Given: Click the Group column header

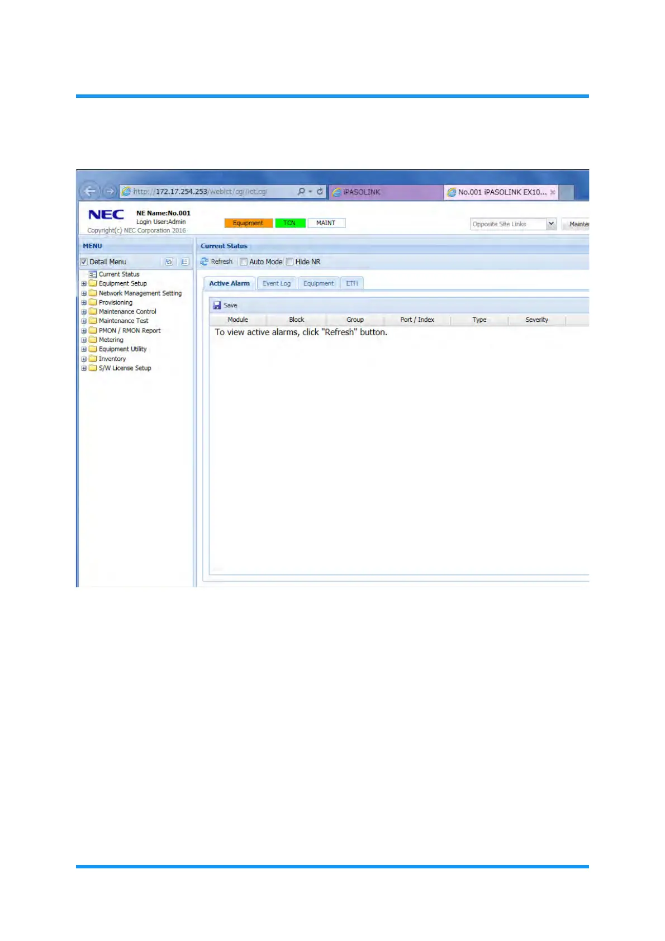Looking at the screenshot, I should tap(355, 320).
